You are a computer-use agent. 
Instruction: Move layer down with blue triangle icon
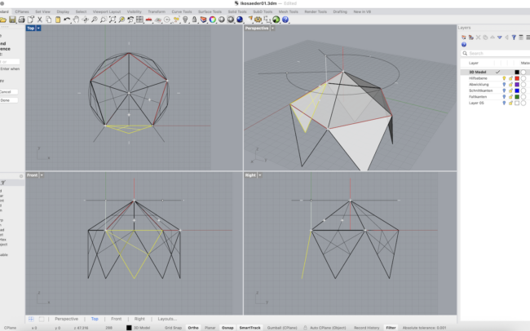coord(500,38)
